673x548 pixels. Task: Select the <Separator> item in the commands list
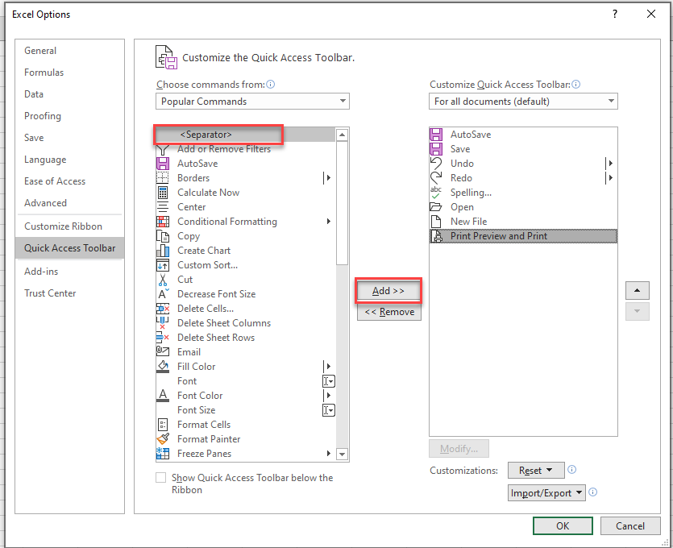point(246,135)
